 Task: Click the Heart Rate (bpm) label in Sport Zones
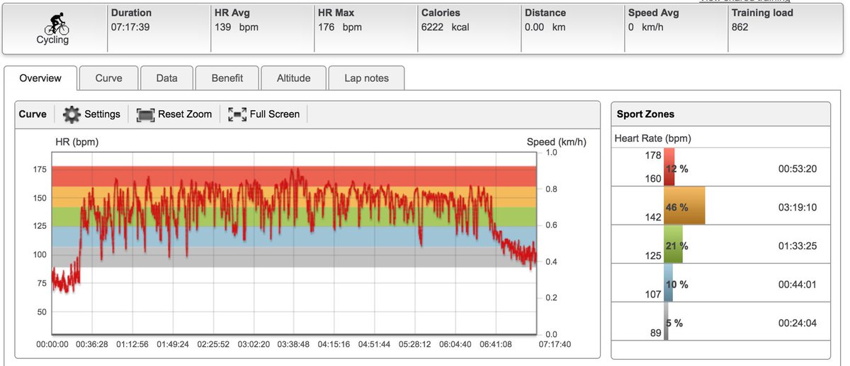click(652, 138)
